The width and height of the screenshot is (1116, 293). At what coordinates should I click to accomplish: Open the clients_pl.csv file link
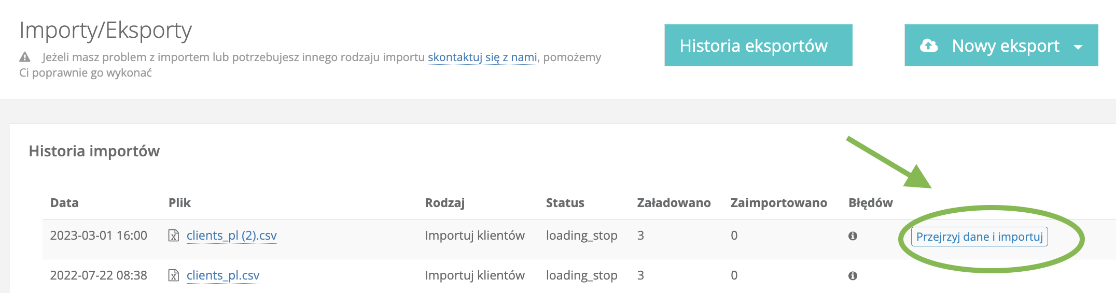pyautogui.click(x=223, y=275)
